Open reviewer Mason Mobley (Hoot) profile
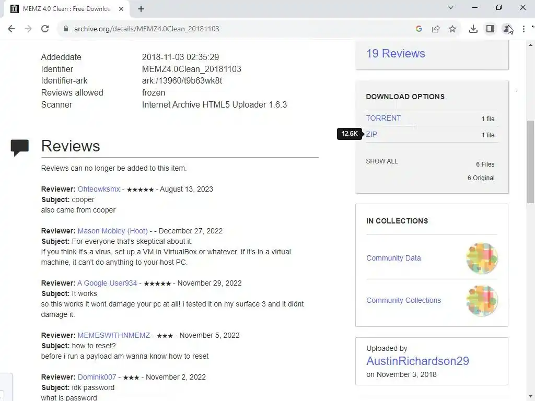Viewport: 535px width, 401px height. pos(113,231)
